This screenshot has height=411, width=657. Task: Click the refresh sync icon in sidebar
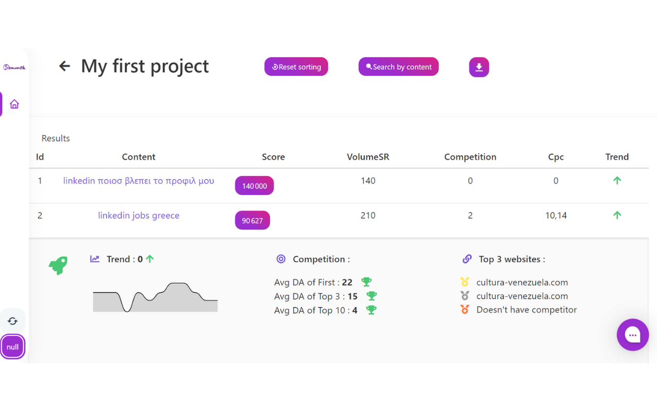(x=13, y=321)
